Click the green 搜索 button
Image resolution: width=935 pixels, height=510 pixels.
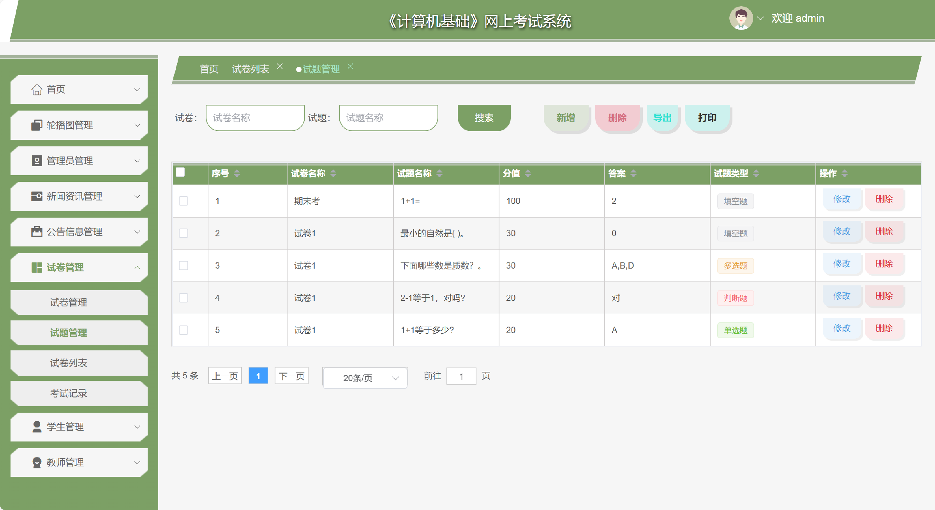point(484,118)
